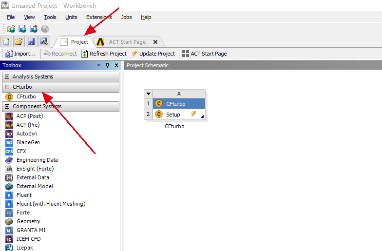Click the ACT Start Page toolbar button

tap(205, 54)
